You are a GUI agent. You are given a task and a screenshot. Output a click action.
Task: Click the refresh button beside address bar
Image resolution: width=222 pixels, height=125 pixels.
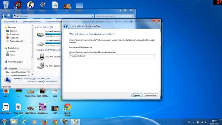coord(92,16)
